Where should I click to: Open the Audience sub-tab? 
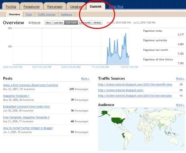coord(67,14)
